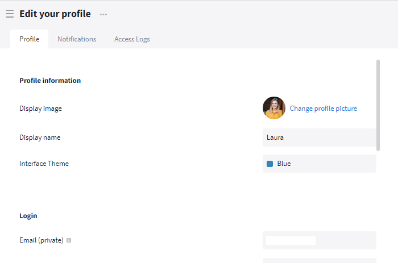
Task: Select the blue theme color square
Action: [270, 164]
